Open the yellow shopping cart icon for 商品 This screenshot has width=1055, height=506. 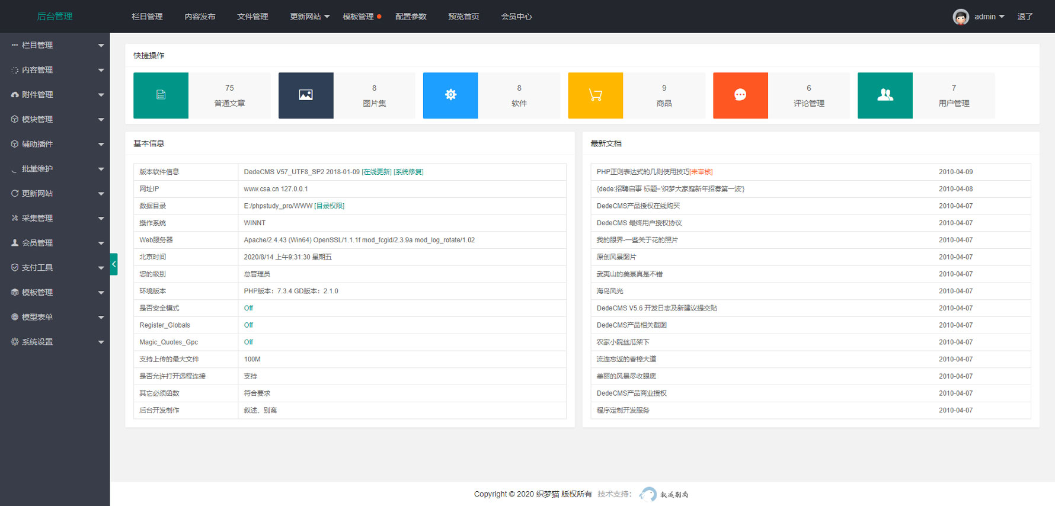coord(596,95)
